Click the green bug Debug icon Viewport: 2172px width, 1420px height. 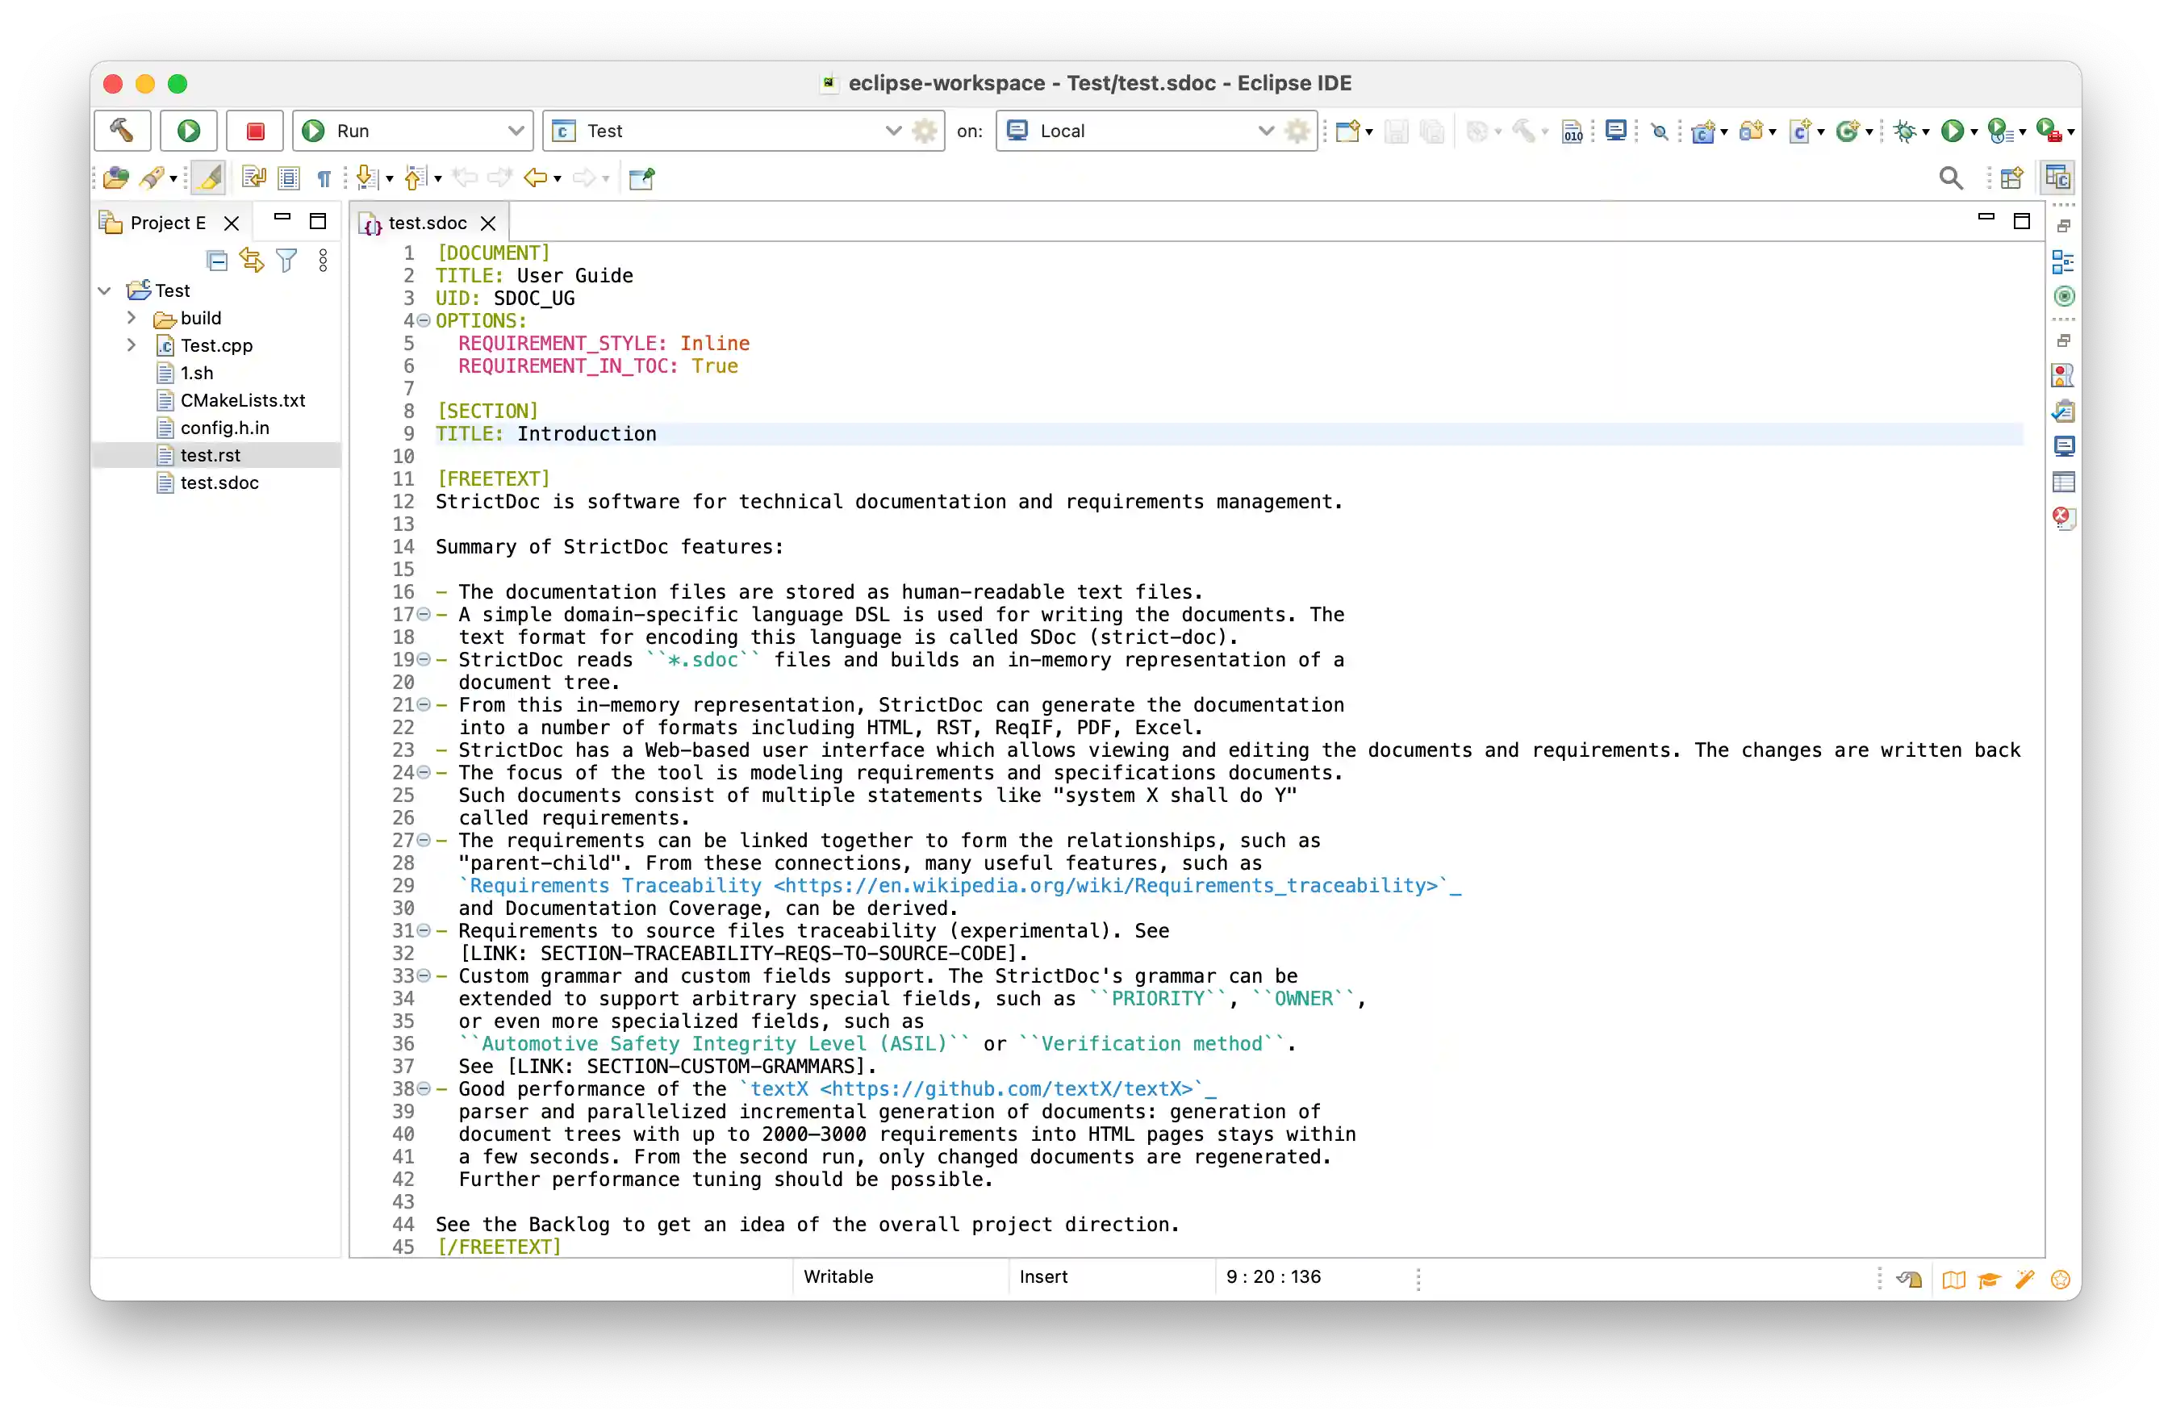click(1903, 132)
